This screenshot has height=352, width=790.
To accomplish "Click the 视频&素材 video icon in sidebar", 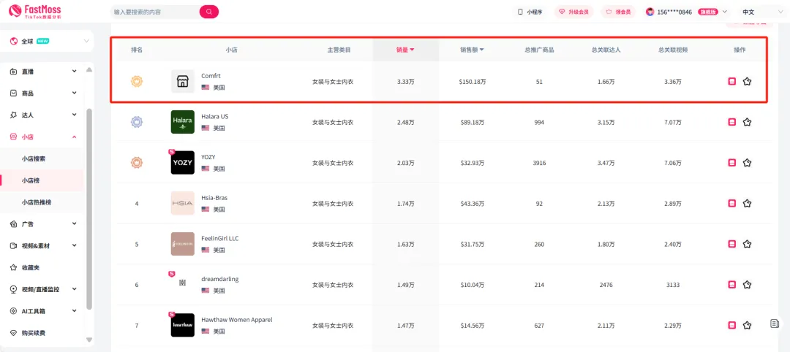I will click(x=14, y=245).
